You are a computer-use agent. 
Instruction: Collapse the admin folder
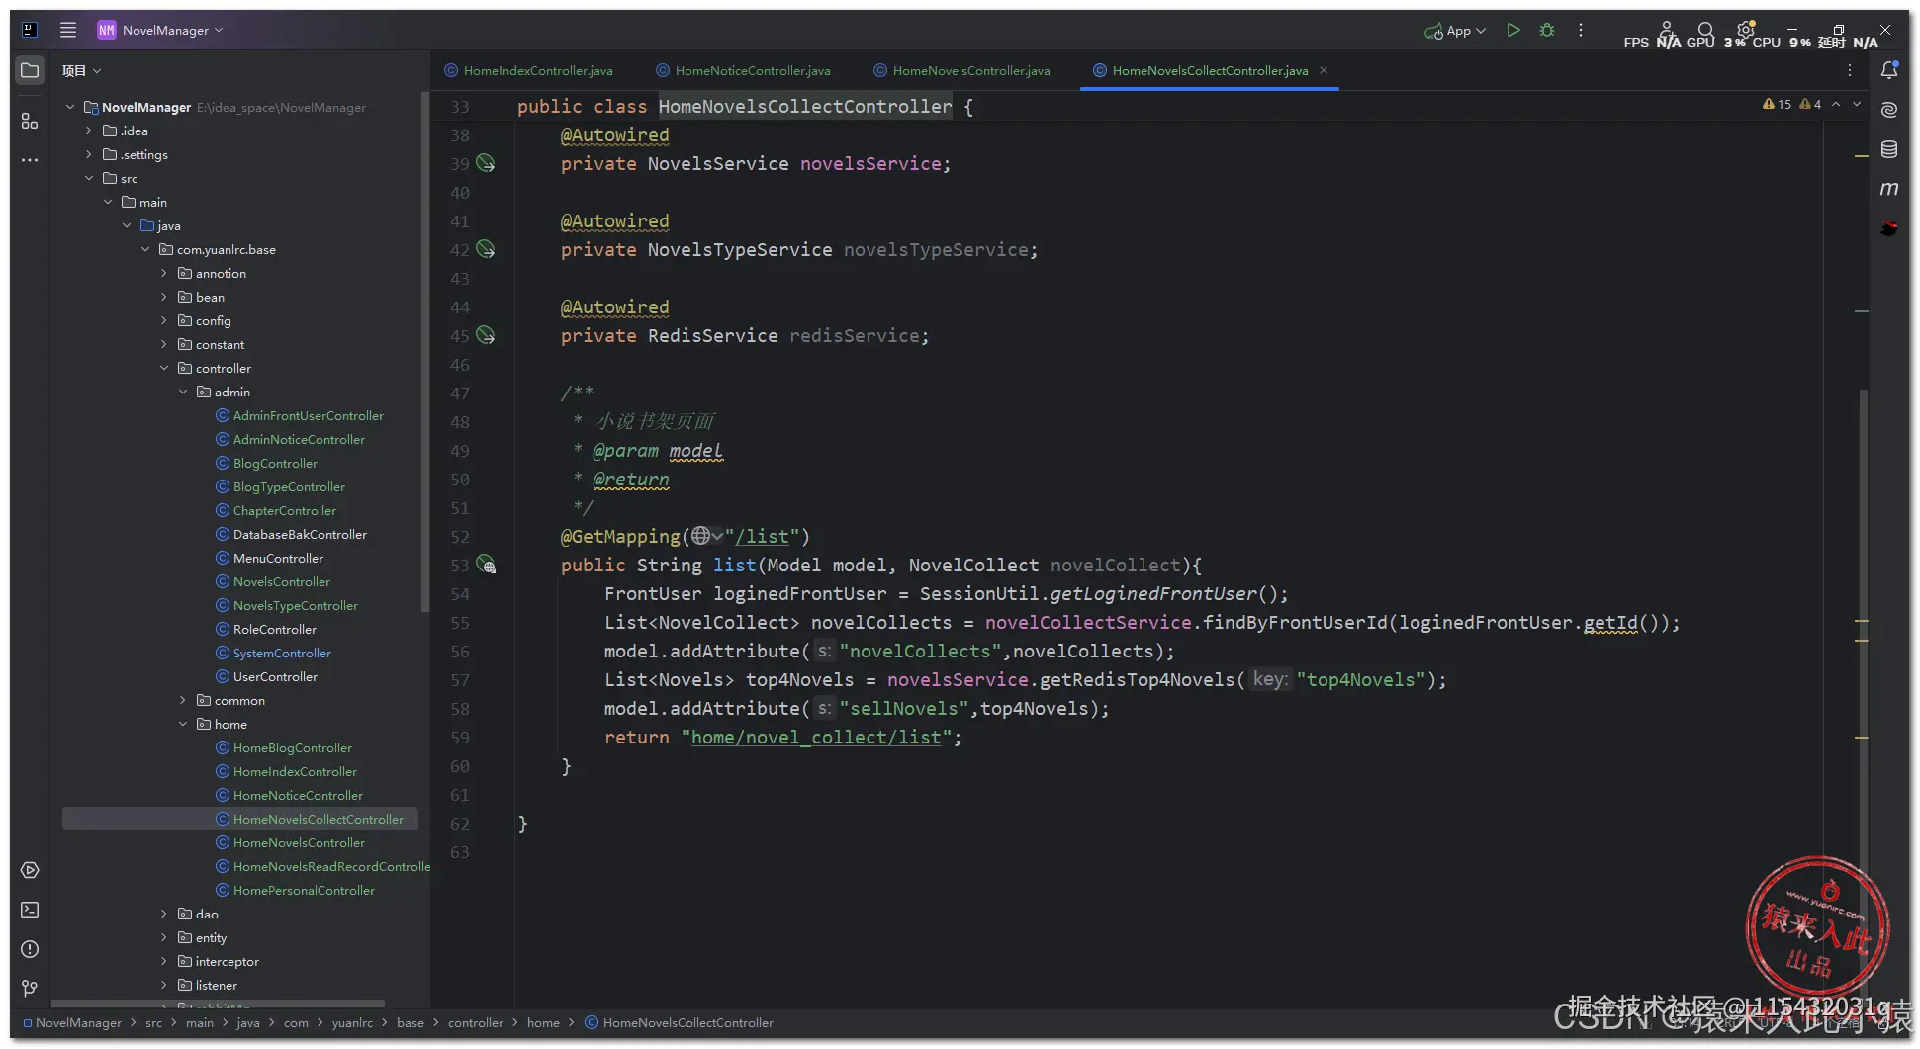183,392
